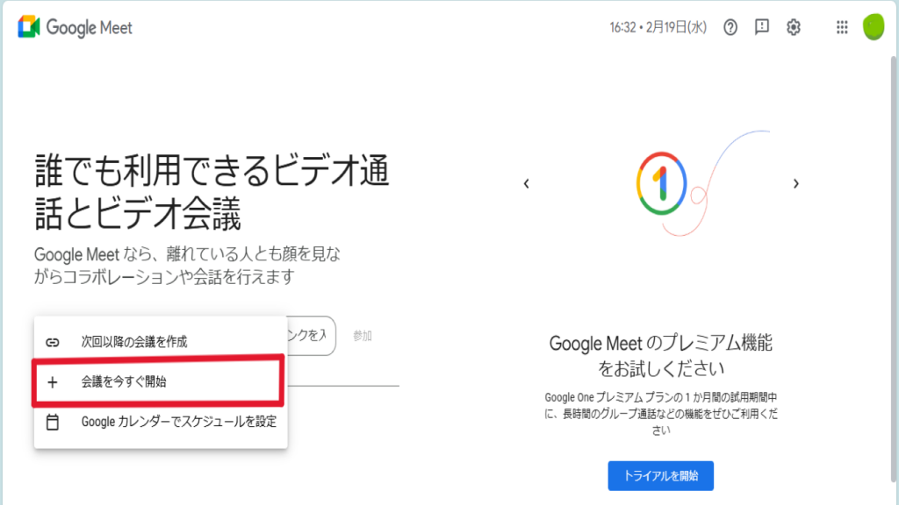Click the 16:32 date and time text
This screenshot has height=505, width=899.
pyautogui.click(x=658, y=27)
